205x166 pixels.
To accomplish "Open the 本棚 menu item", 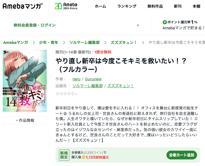I will pos(196,6).
